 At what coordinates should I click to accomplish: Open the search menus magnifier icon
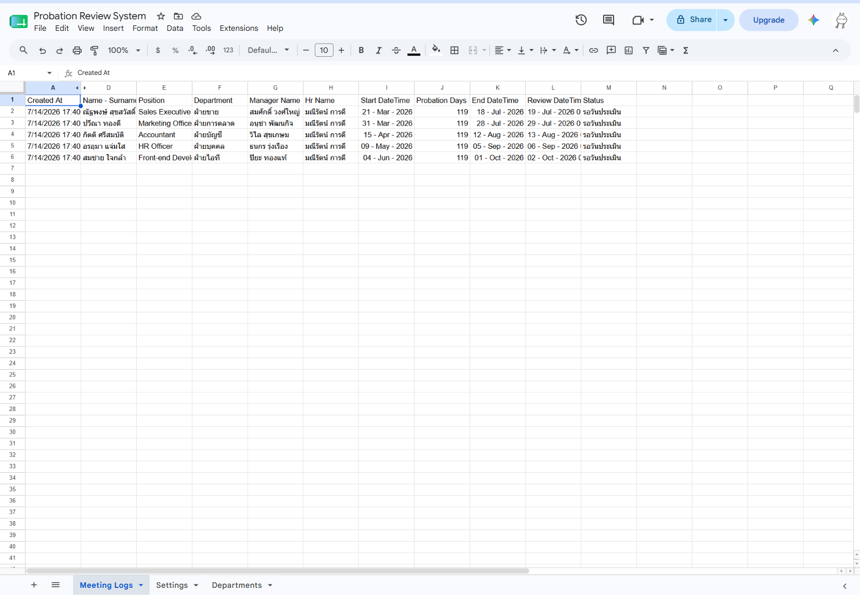click(x=23, y=50)
